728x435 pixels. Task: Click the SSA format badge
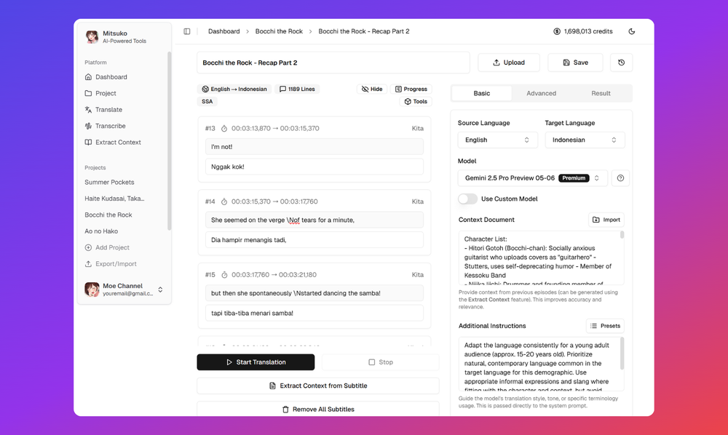207,102
